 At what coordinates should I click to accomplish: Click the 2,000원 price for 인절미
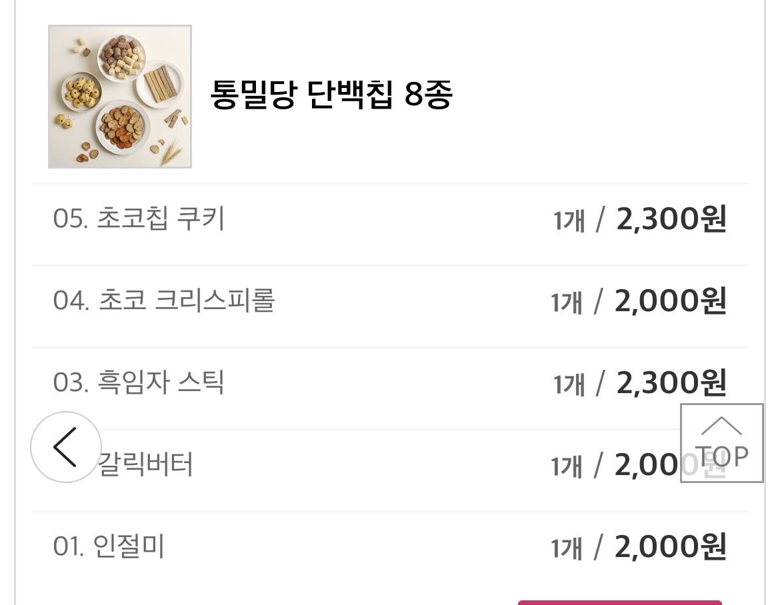click(669, 546)
